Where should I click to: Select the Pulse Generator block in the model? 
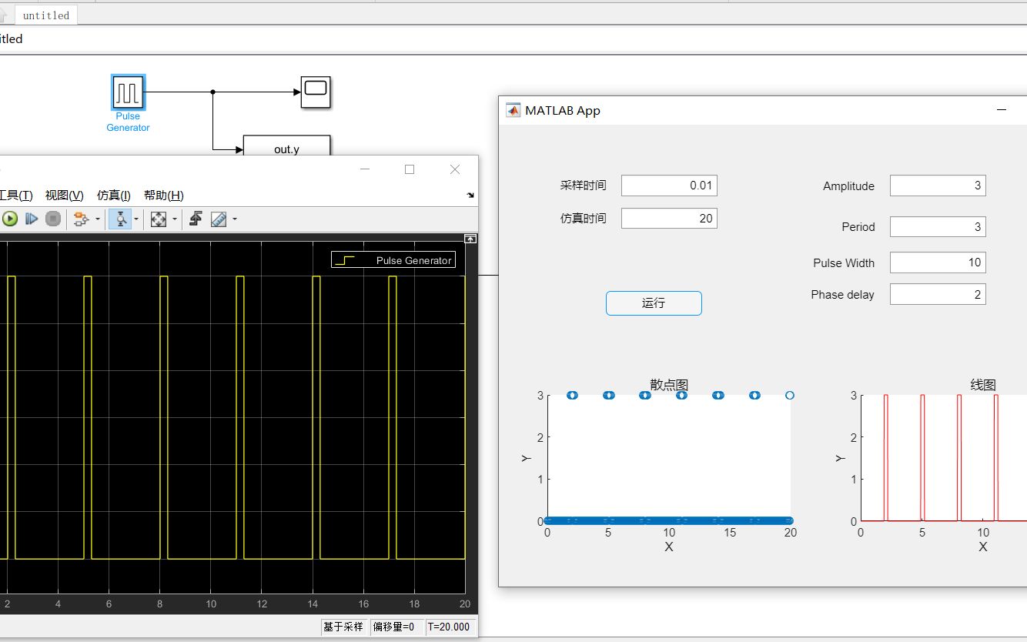click(128, 92)
